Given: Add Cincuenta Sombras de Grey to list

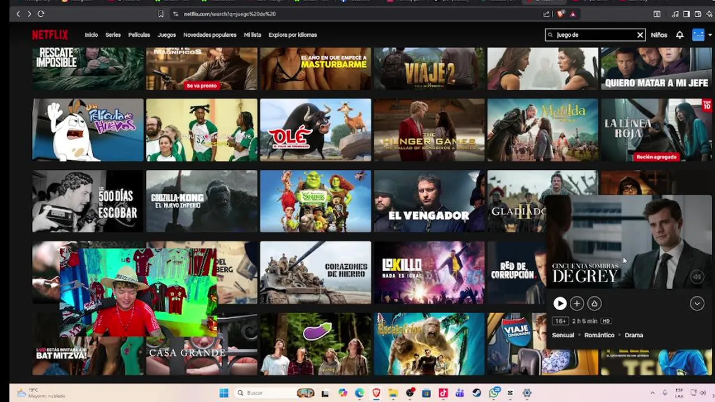Looking at the screenshot, I should (x=577, y=303).
